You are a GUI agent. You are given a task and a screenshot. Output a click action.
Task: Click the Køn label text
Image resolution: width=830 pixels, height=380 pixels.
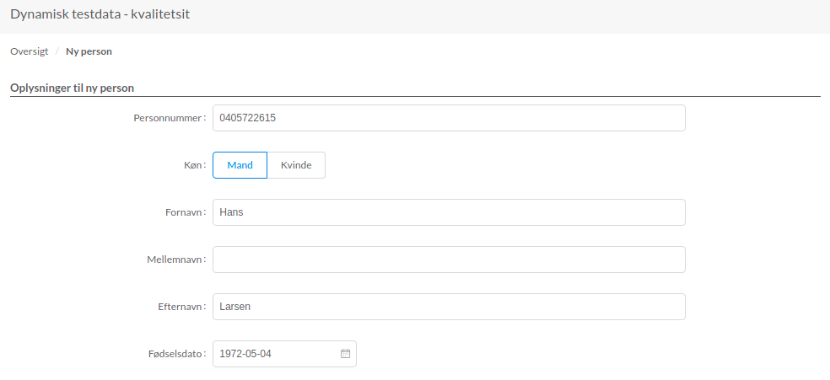pos(194,165)
